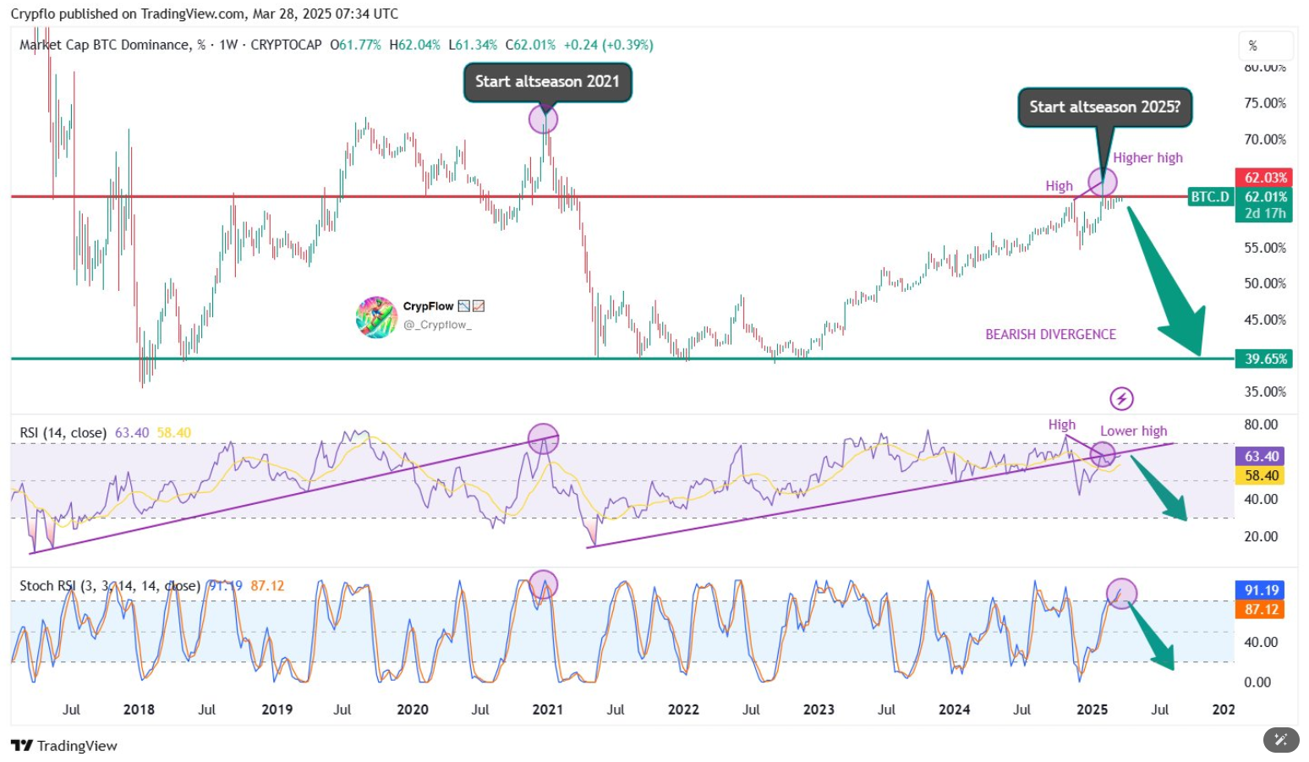Click 2018 on the time axis
This screenshot has height=762, width=1309.
pos(139,710)
